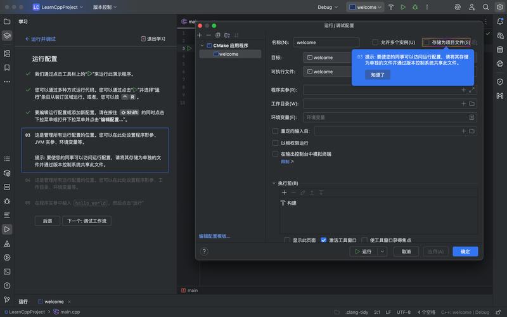Image resolution: width=507 pixels, height=317 pixels.
Task: Open the Database tool window icon
Action: (x=500, y=50)
